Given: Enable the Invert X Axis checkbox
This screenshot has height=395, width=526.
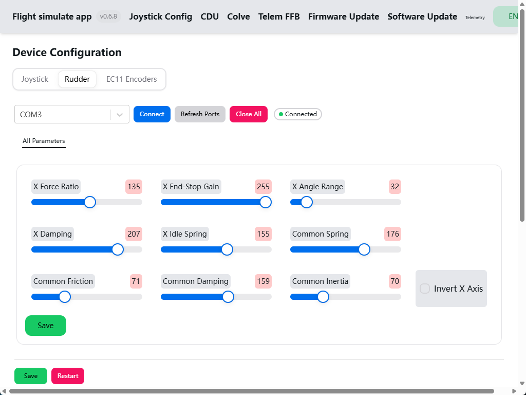Looking at the screenshot, I should 425,289.
